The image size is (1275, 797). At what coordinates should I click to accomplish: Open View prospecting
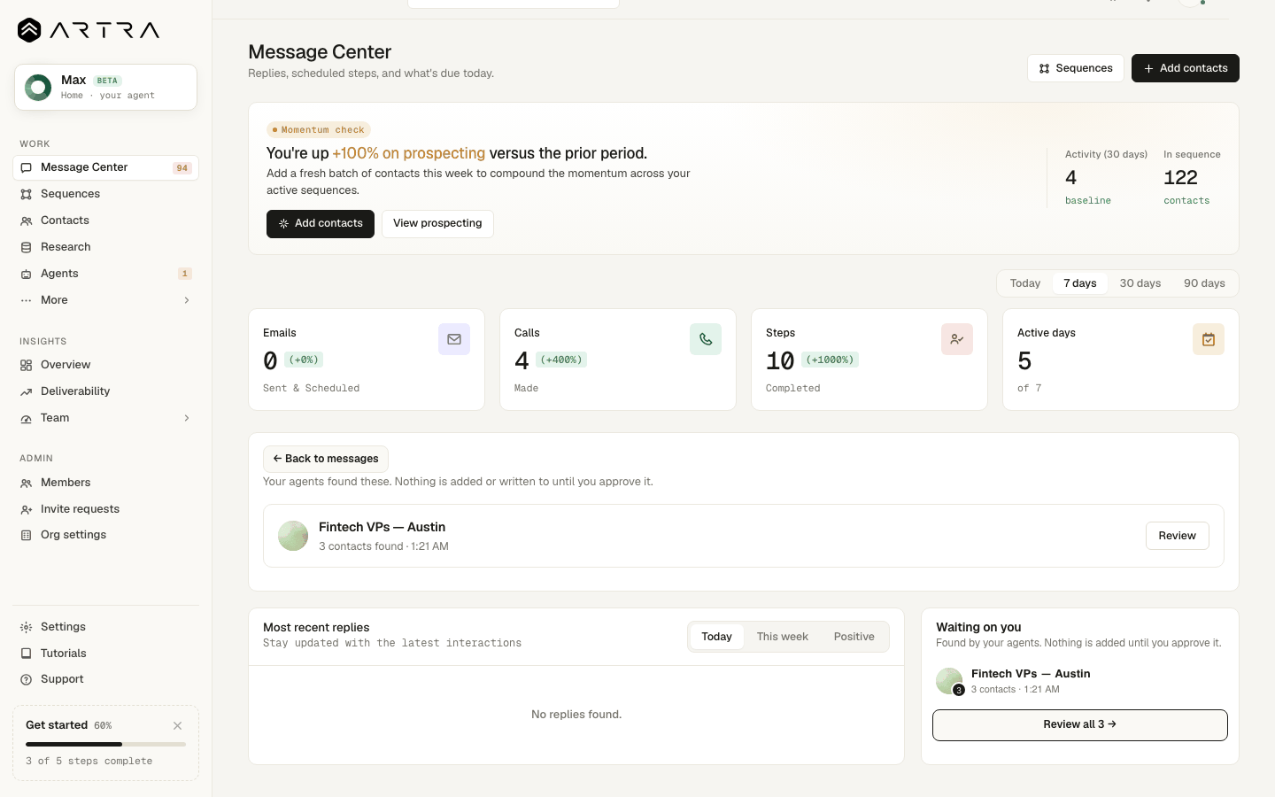pos(437,224)
